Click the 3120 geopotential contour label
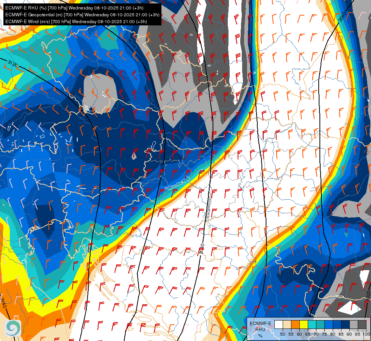Screen dimensions: 371x341 (x=13, y=64)
